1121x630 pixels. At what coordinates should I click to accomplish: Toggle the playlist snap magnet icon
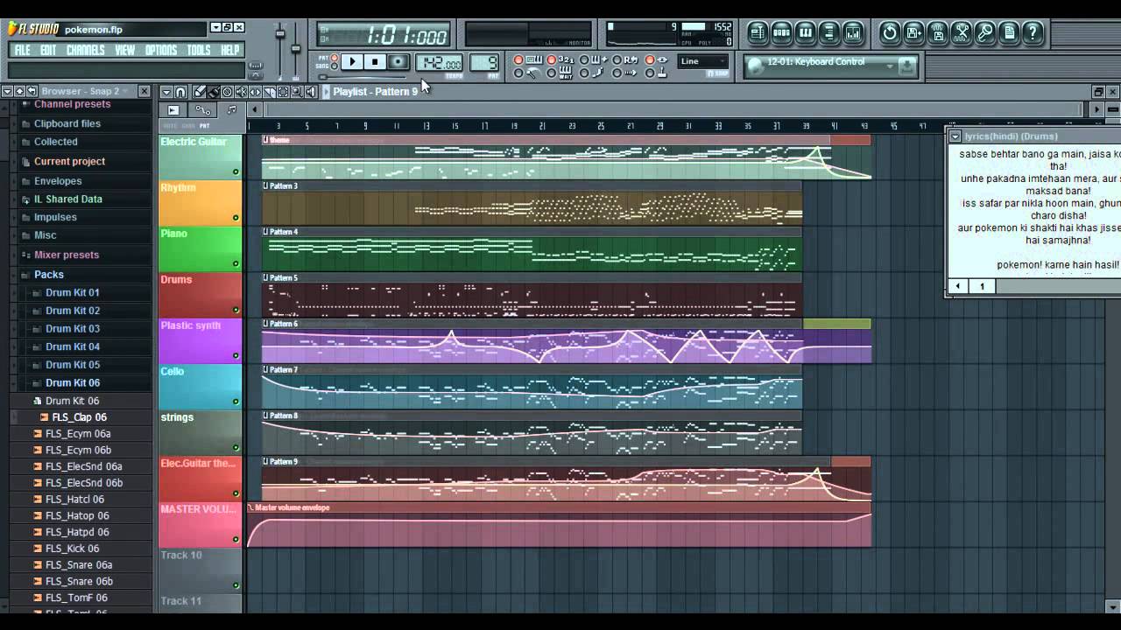pyautogui.click(x=180, y=92)
